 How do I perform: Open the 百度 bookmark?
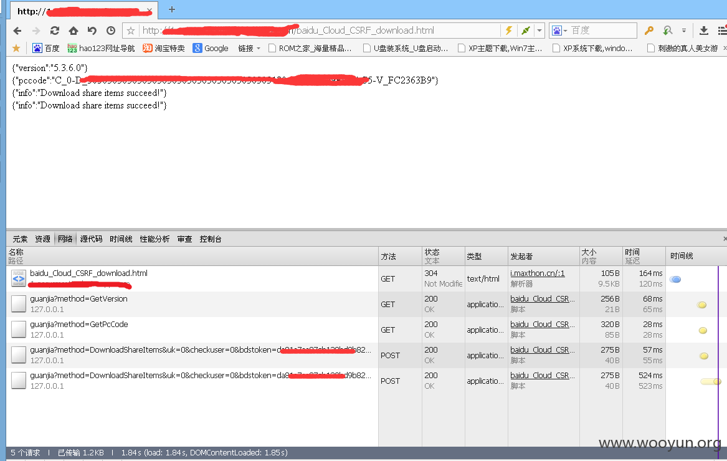tap(46, 48)
